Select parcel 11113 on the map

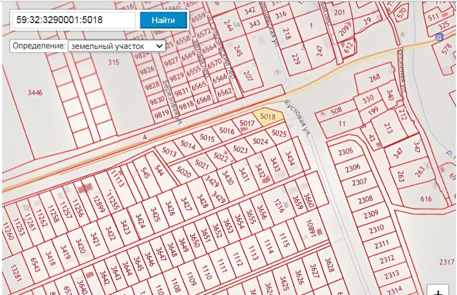point(117,179)
